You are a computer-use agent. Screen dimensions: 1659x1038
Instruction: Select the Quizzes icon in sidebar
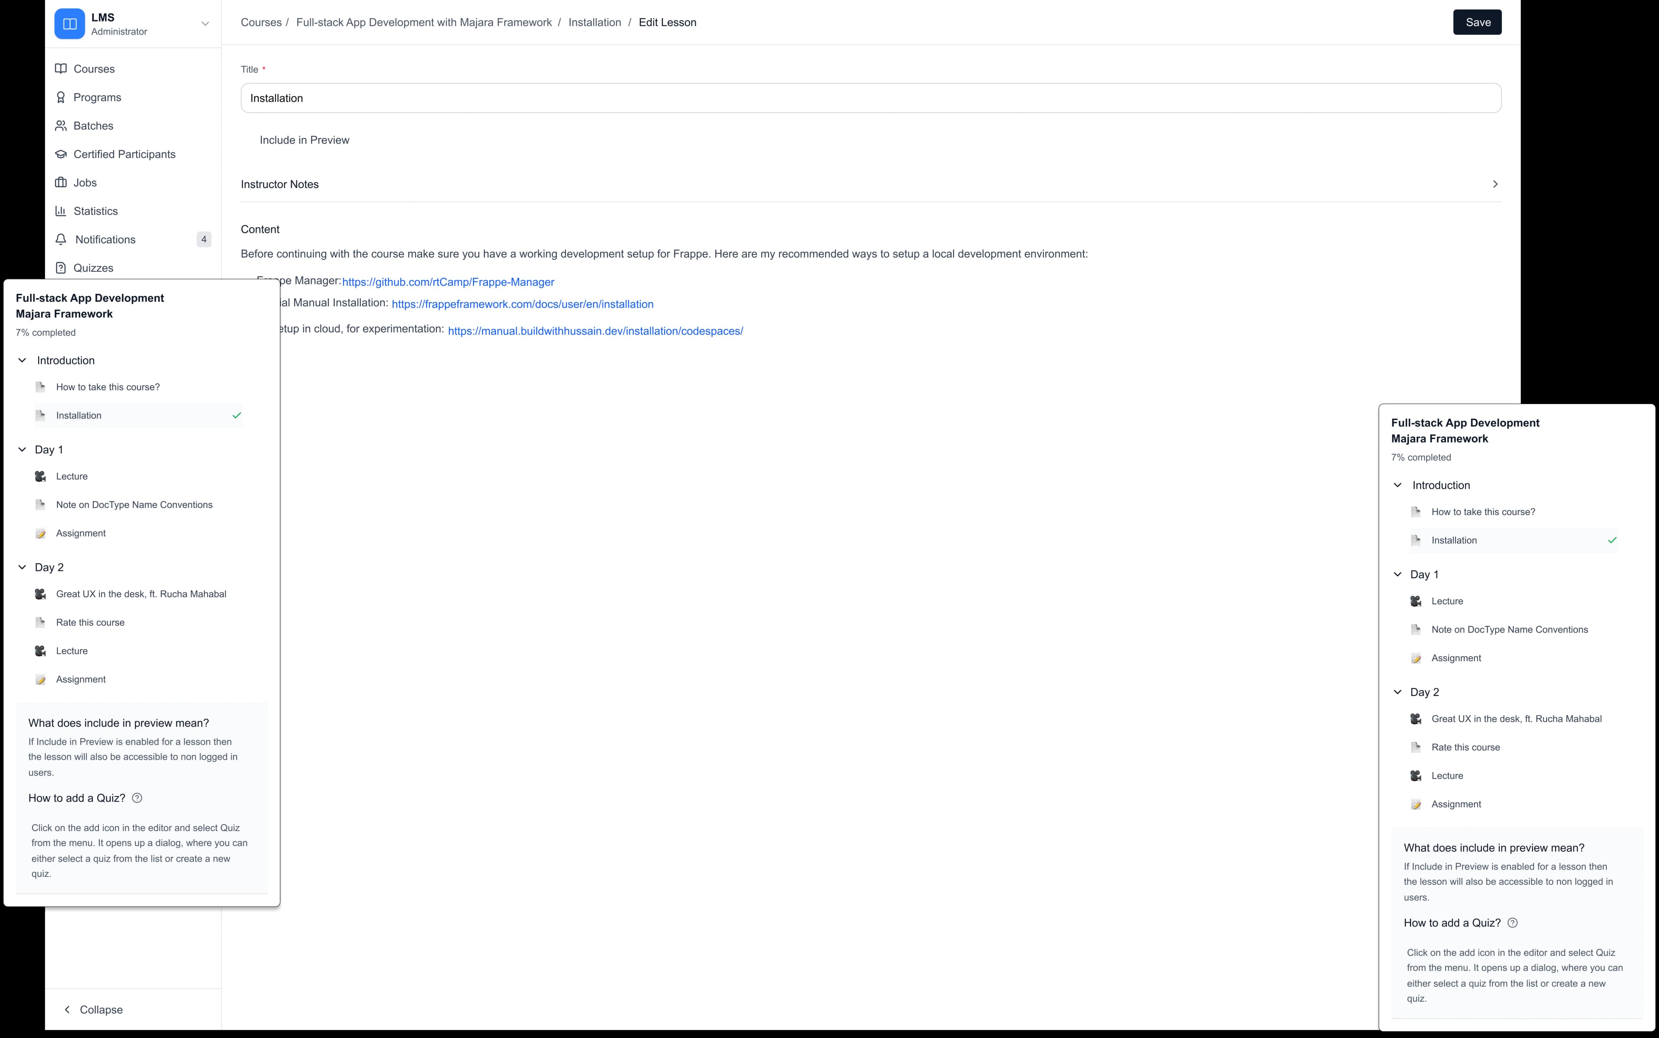click(61, 268)
